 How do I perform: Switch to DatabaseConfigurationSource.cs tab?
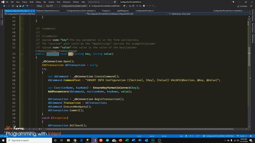[48, 11]
